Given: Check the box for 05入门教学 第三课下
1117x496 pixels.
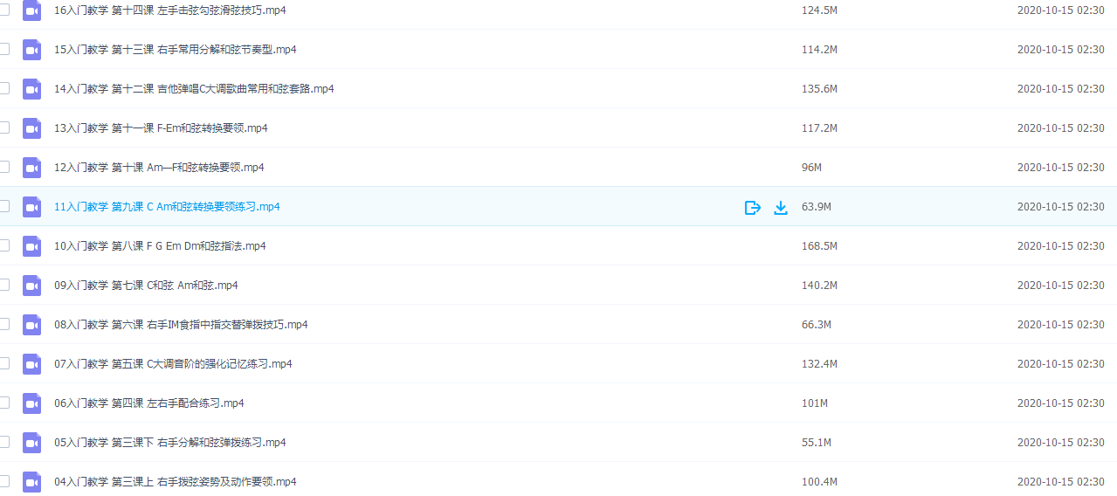Looking at the screenshot, I should click(x=3, y=442).
